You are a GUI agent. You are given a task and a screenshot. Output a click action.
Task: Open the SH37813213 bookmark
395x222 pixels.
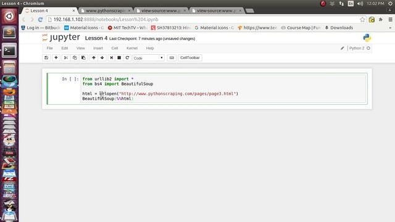click(x=171, y=28)
